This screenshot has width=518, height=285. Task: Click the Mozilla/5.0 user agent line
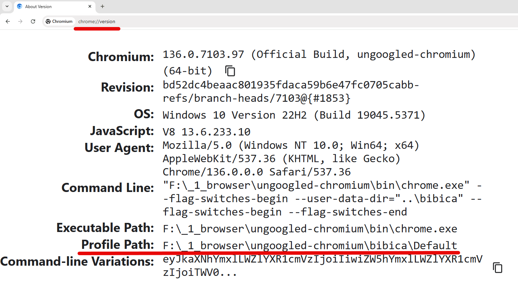[291, 145]
